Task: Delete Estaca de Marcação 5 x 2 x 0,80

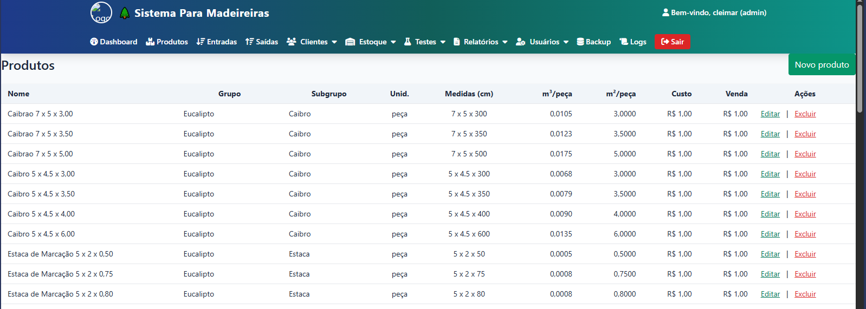Action: (805, 294)
